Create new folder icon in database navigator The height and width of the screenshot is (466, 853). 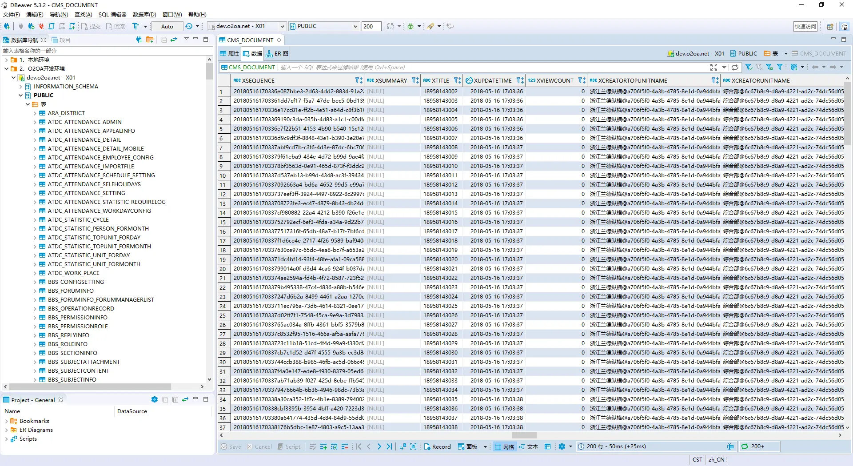tap(150, 40)
